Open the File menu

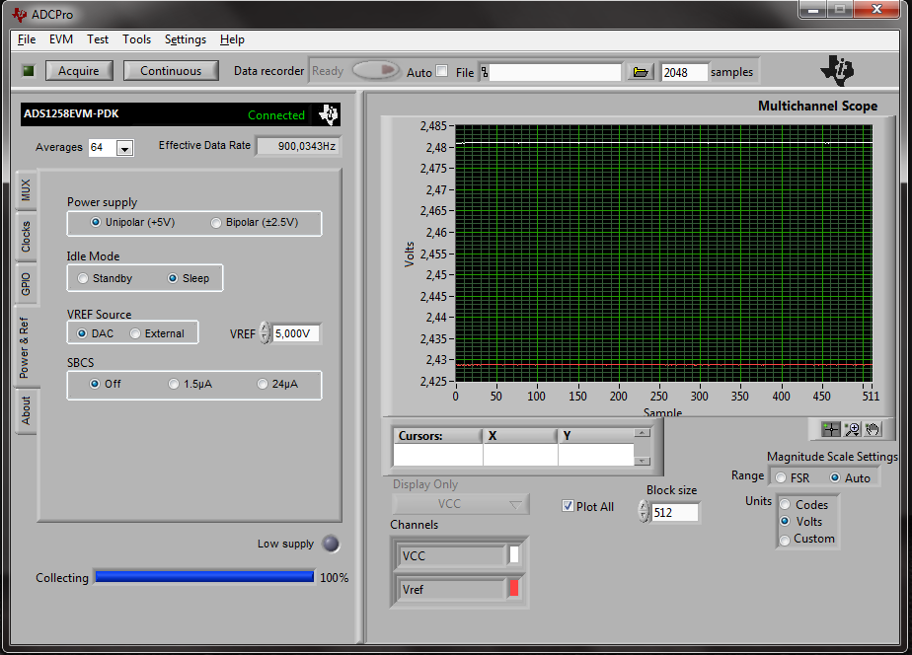click(27, 38)
